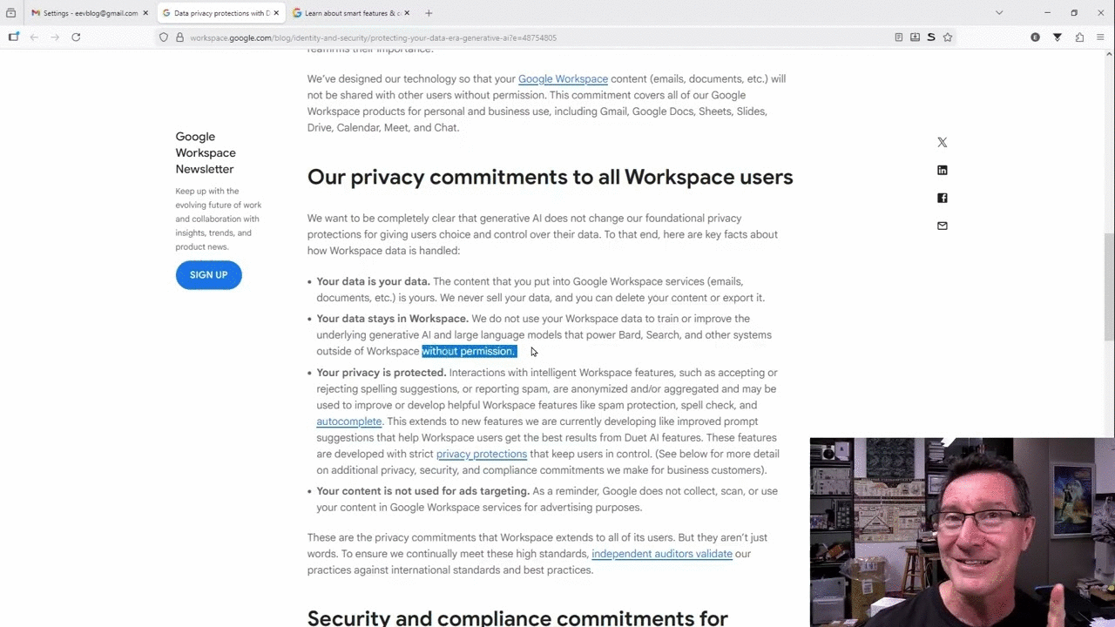The image size is (1115, 627).
Task: Share the article on Facebook
Action: pyautogui.click(x=942, y=198)
